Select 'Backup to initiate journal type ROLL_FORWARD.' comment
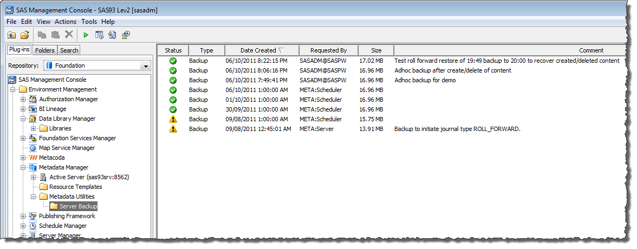The image size is (637, 249). (x=457, y=129)
